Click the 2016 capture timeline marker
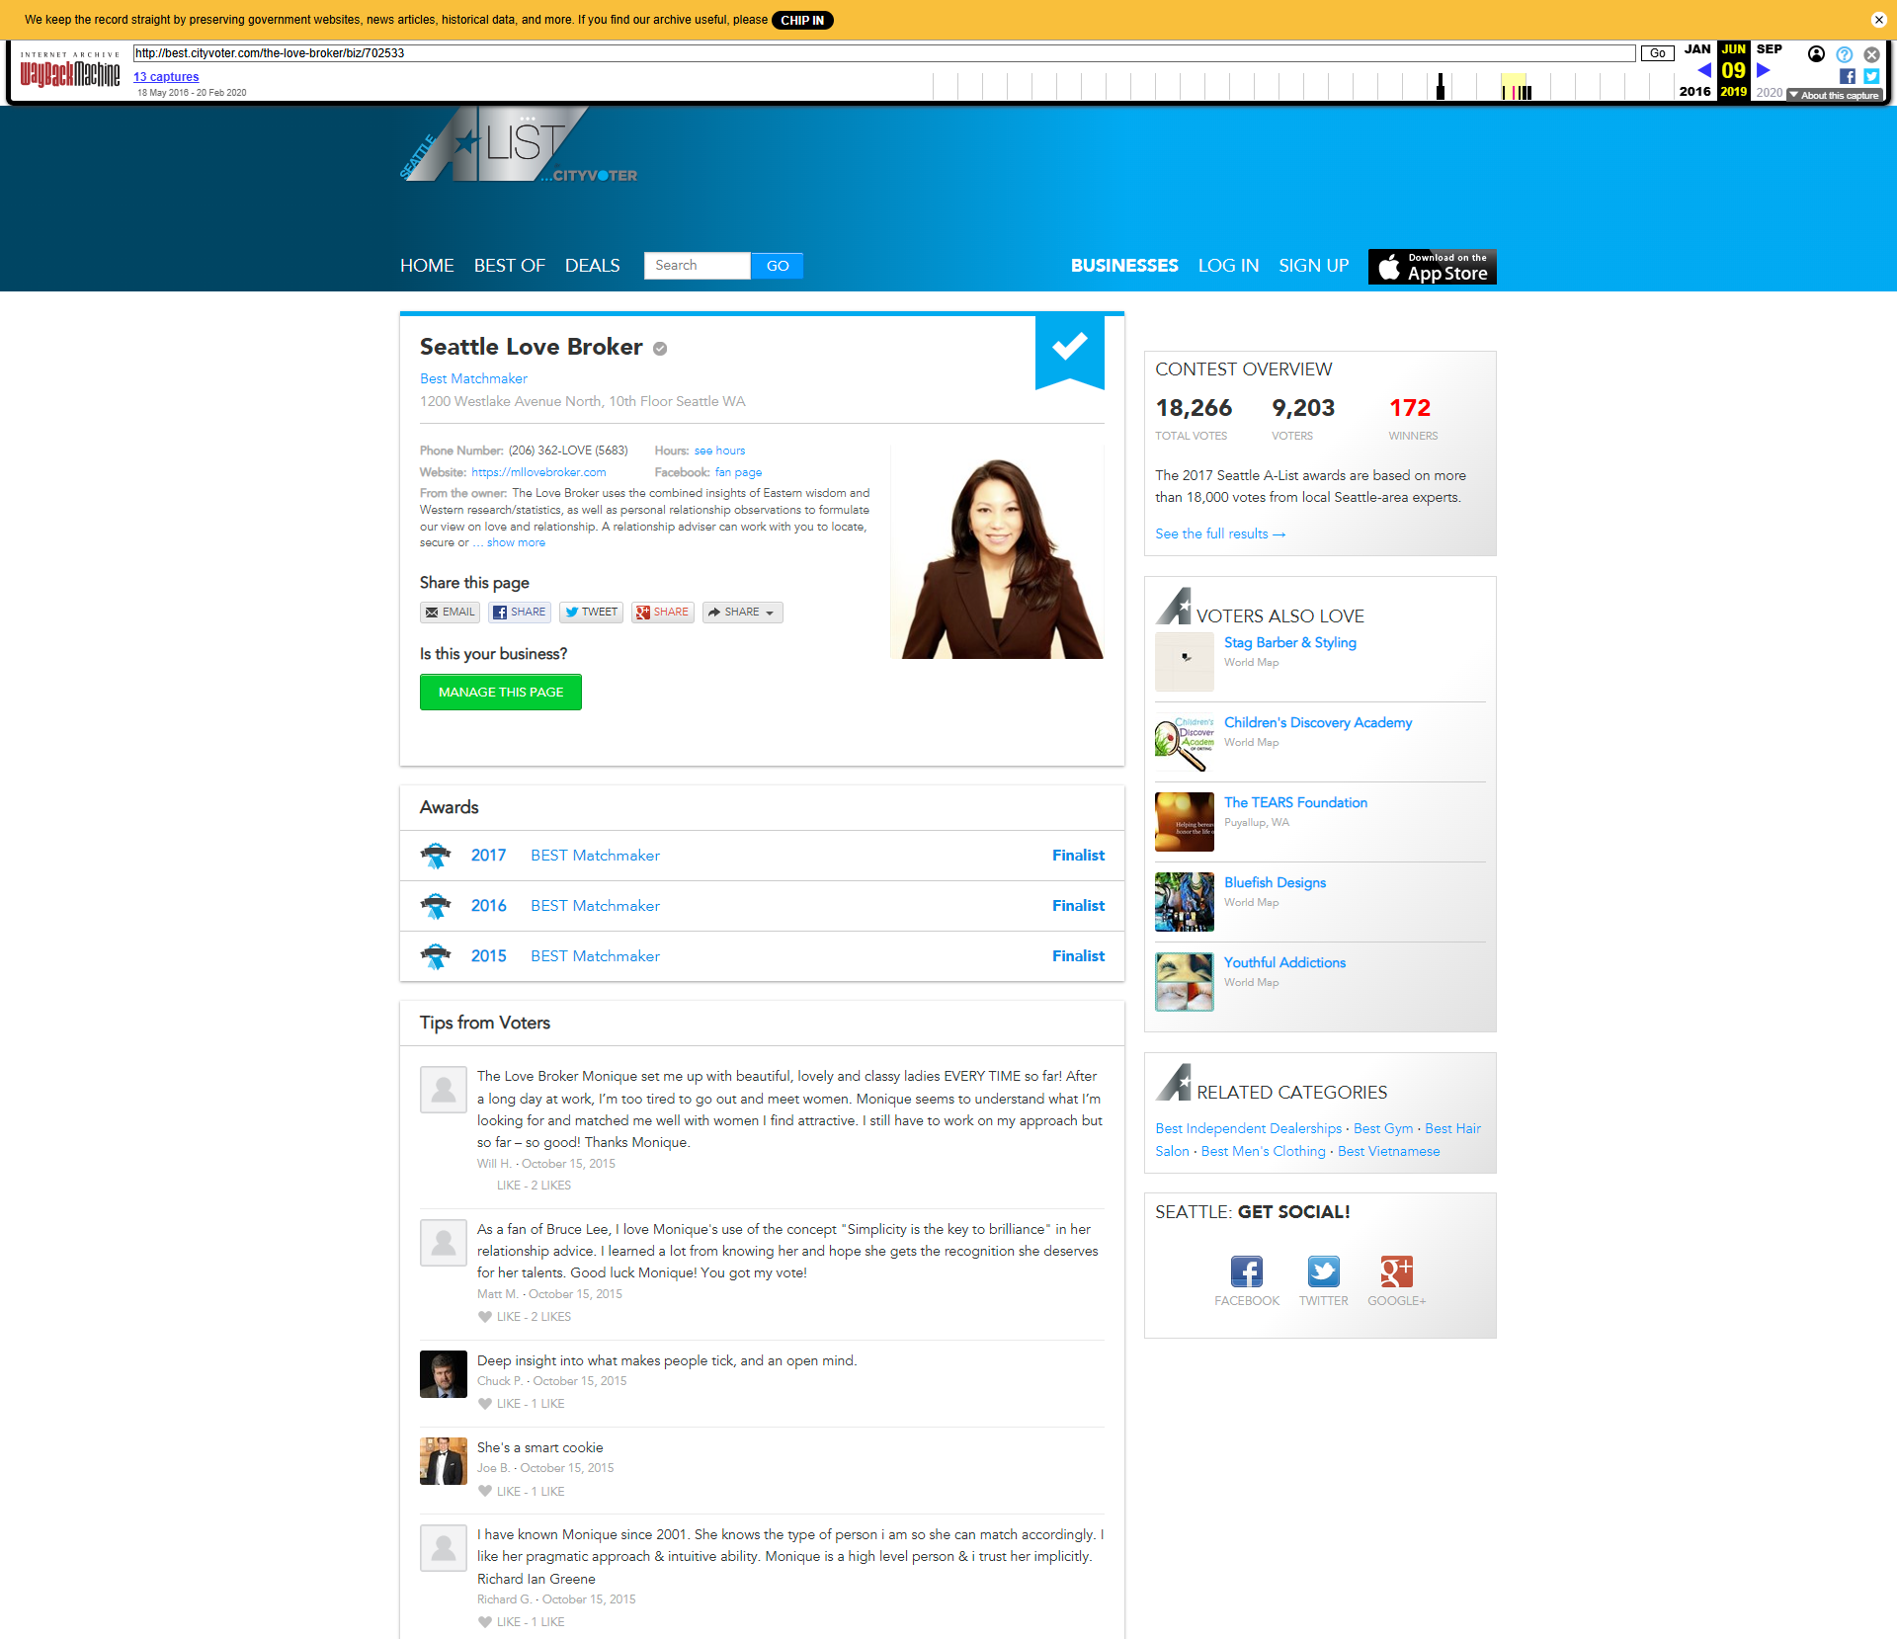Image resolution: width=1897 pixels, height=1639 pixels. pyautogui.click(x=1441, y=87)
